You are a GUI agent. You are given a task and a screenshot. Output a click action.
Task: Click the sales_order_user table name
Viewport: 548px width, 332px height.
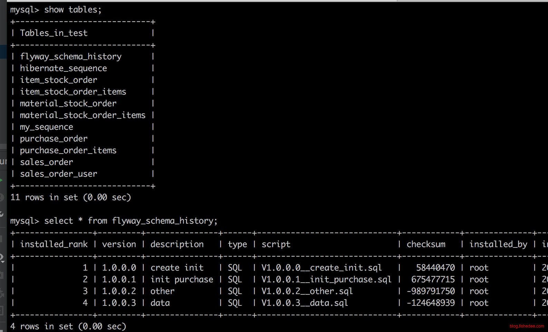pos(58,174)
